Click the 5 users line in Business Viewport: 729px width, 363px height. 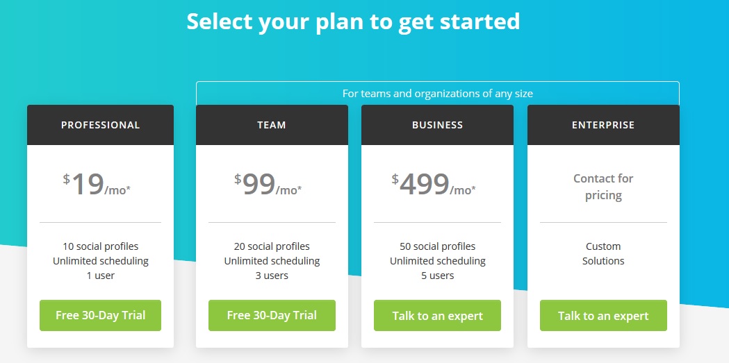click(438, 276)
